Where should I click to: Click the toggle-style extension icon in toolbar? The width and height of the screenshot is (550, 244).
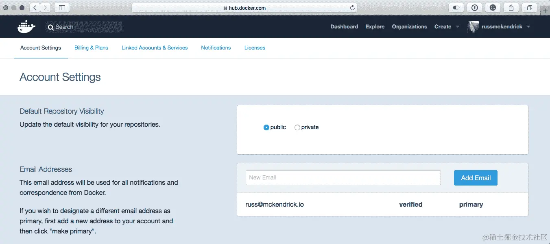456,7
